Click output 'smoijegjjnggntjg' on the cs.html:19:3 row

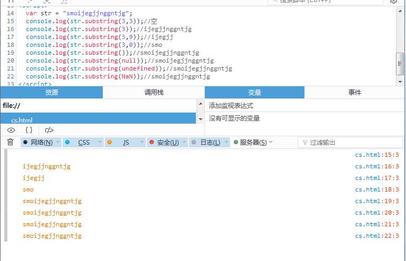click(52, 201)
